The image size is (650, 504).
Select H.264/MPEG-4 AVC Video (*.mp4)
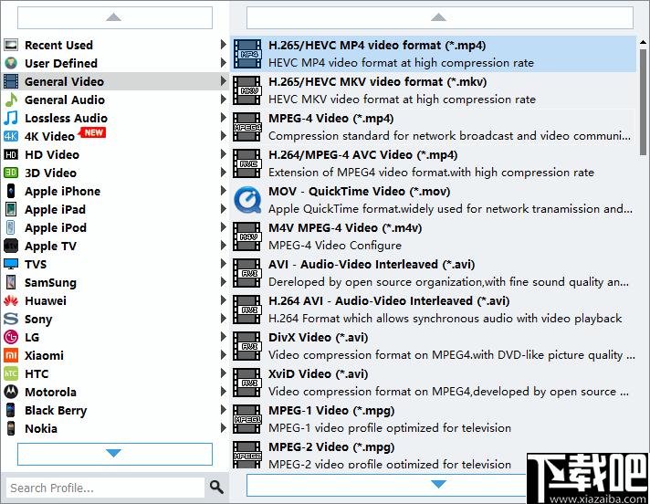click(434, 163)
